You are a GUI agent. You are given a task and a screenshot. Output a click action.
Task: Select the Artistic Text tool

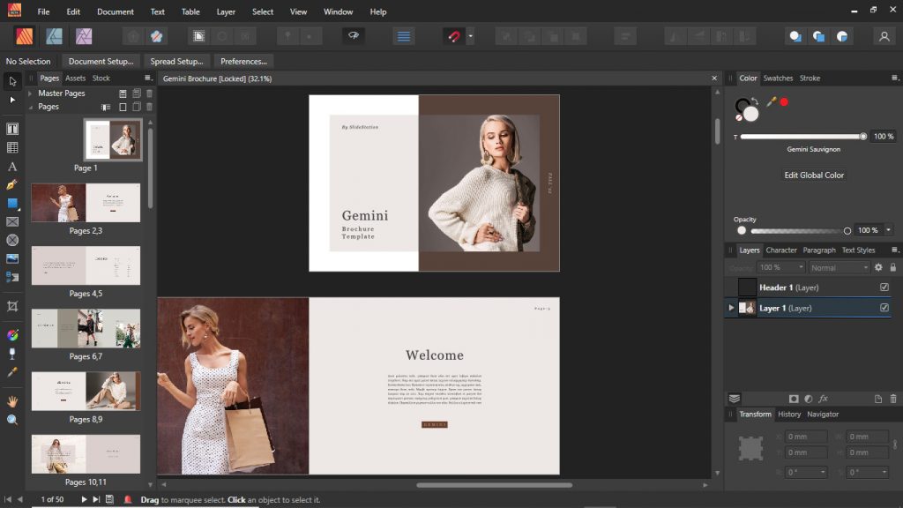[12, 166]
